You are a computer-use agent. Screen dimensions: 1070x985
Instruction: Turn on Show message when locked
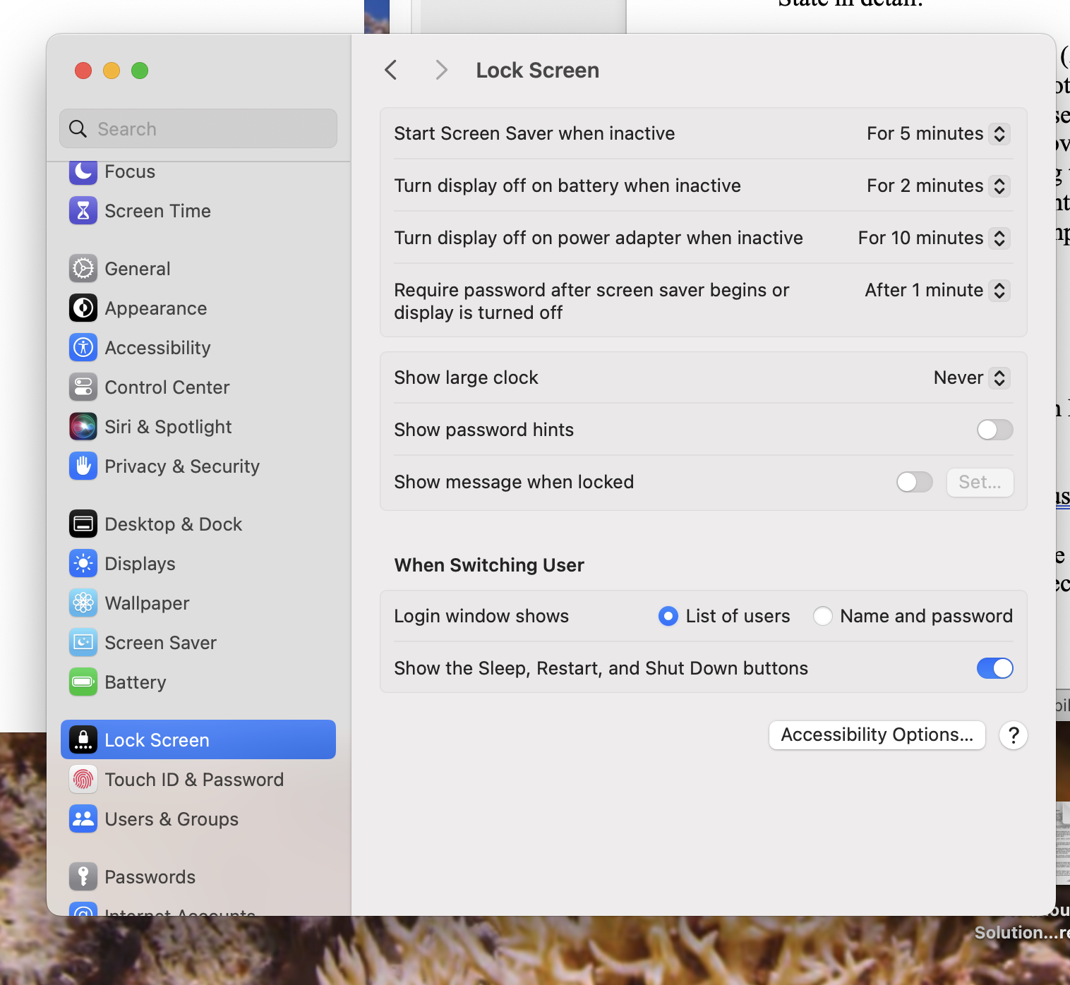(914, 482)
